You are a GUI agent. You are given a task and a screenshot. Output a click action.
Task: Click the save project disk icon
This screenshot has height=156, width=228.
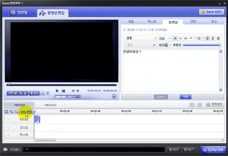coord(199,104)
